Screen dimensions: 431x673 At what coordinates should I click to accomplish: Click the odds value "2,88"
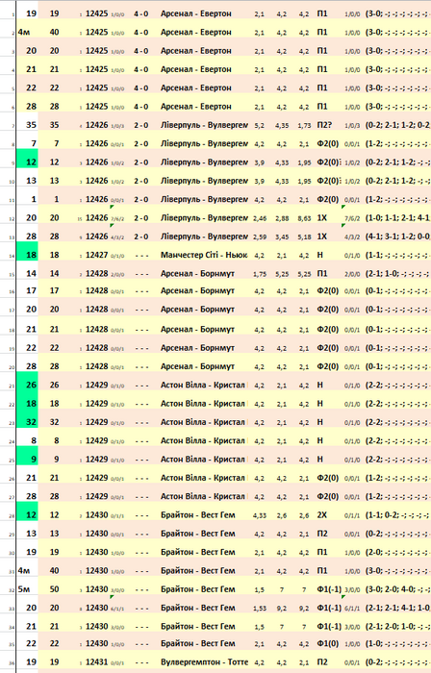[282, 218]
